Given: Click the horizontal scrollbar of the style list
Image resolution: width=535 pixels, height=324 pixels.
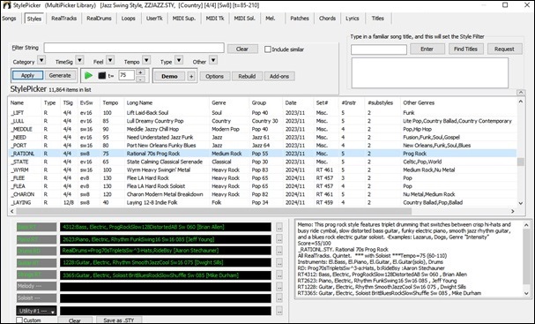Looking at the screenshot, I should (x=213, y=211).
